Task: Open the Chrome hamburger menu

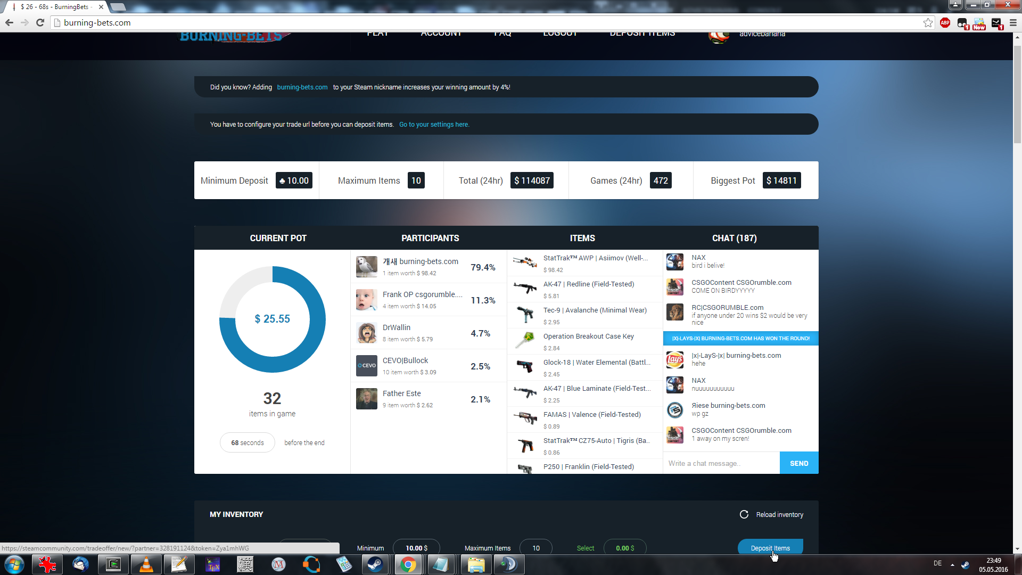Action: tap(1012, 23)
